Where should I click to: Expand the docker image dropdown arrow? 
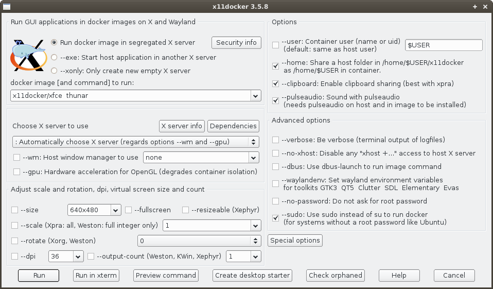coord(256,96)
